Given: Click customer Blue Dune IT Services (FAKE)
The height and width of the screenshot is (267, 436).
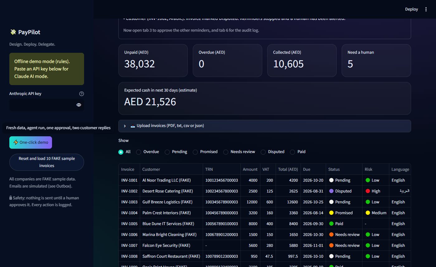Looking at the screenshot, I should click(x=171, y=224).
